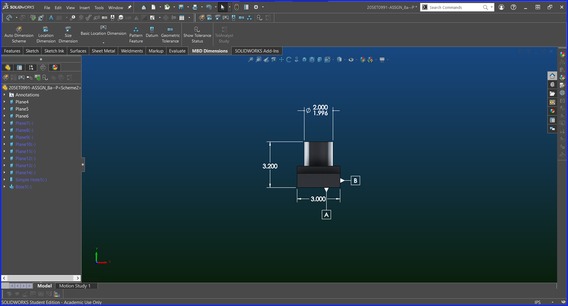This screenshot has width=568, height=306.
Task: Open the Motion Study 1 tab
Action: [x=75, y=286]
